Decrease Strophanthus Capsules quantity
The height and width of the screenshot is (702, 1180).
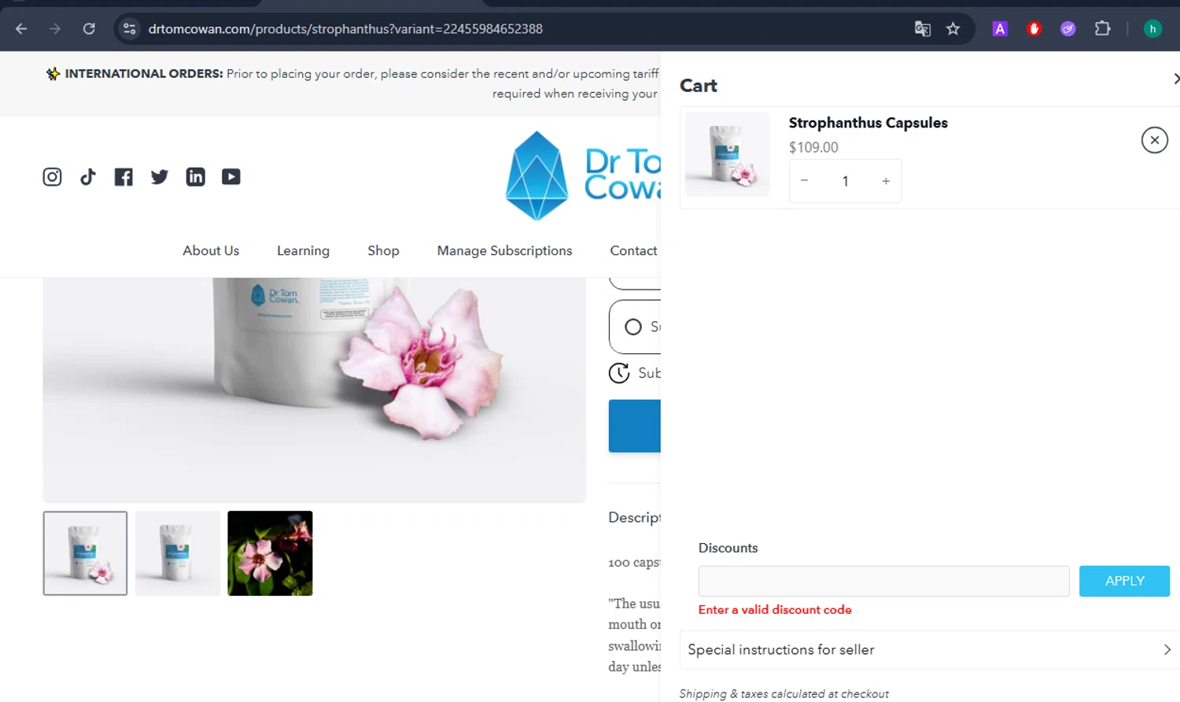804,181
